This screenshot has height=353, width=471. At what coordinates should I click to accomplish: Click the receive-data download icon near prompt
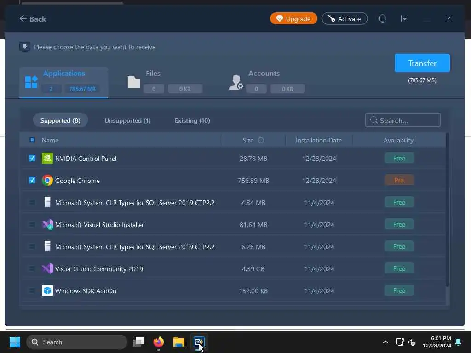pyautogui.click(x=25, y=47)
